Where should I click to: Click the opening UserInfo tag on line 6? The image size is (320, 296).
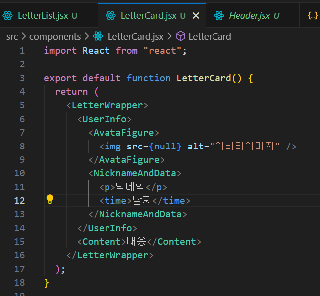tap(105, 119)
